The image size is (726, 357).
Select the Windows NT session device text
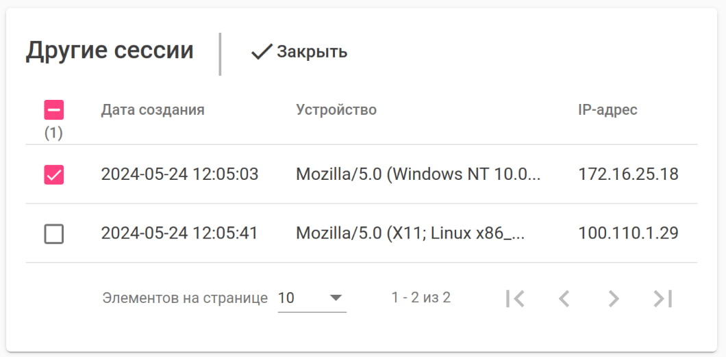coord(418,174)
